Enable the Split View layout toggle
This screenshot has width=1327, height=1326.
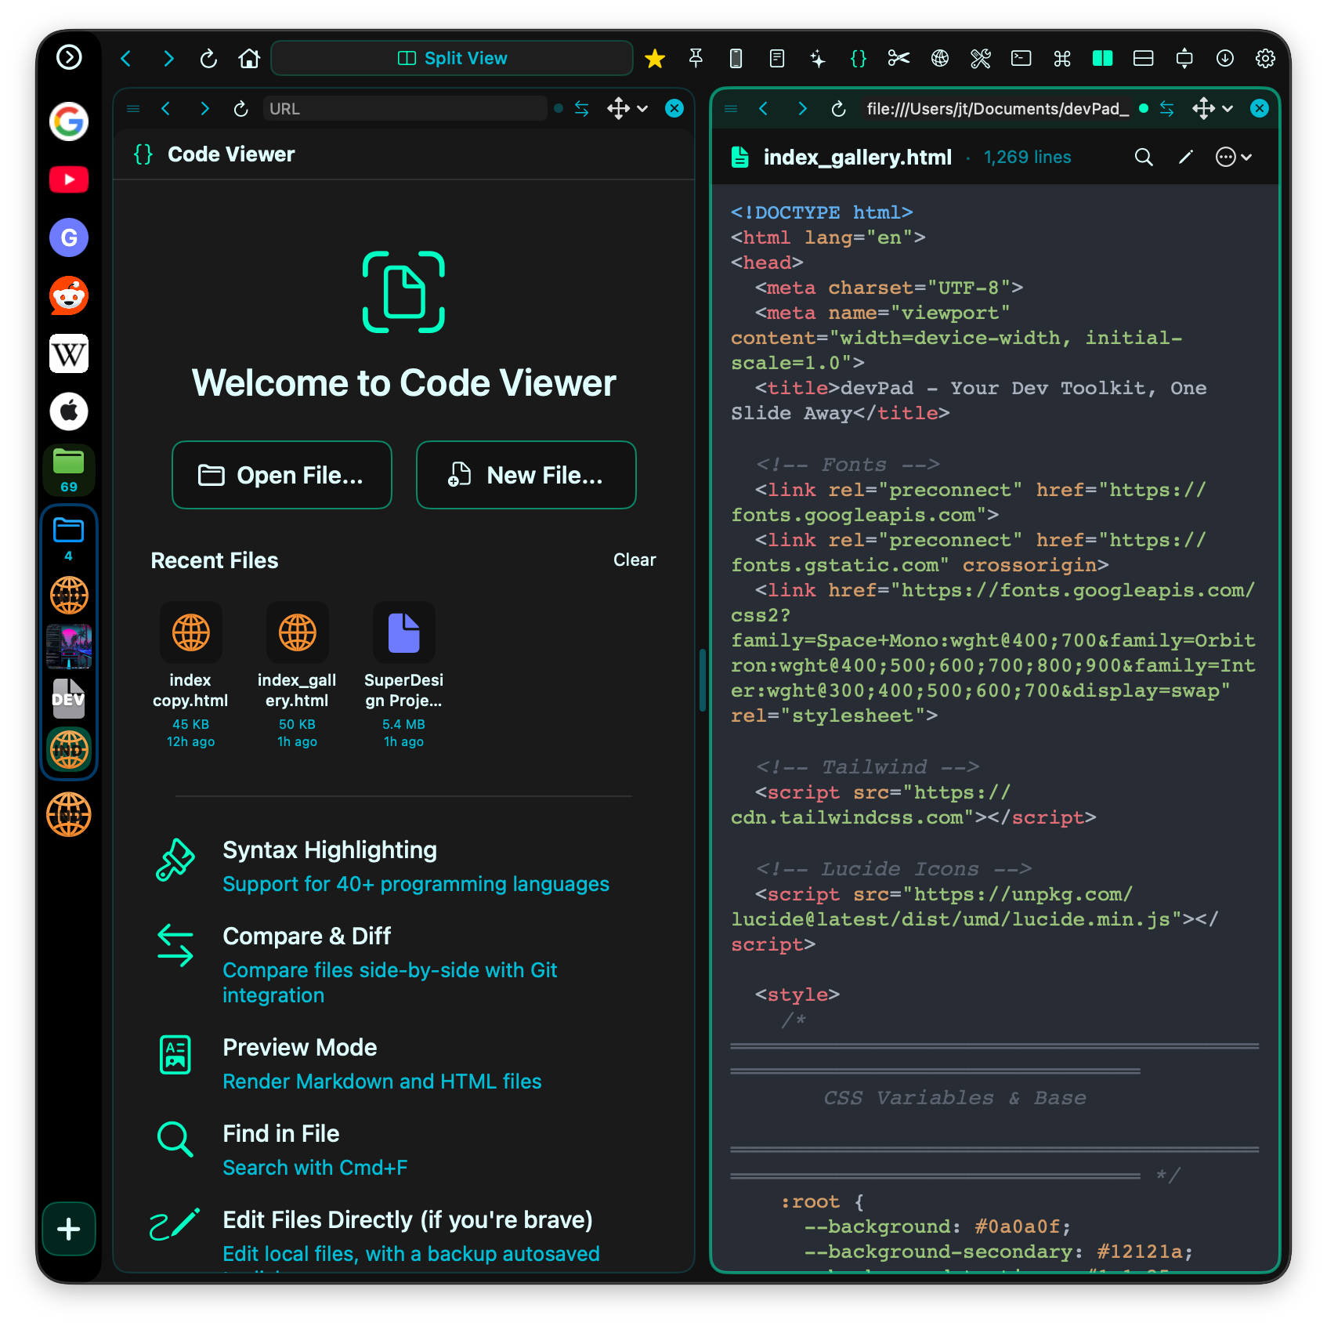click(1102, 58)
